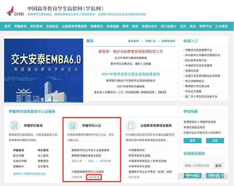This screenshot has height=186, width=234.
Task: Open 四六级查分 nav item
Action: pyautogui.click(x=168, y=26)
